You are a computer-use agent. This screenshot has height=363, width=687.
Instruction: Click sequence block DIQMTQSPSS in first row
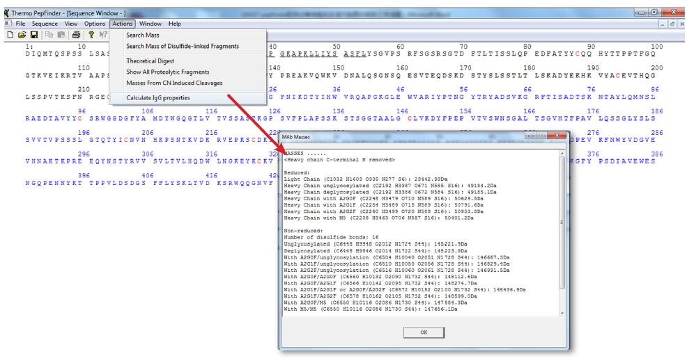pyautogui.click(x=54, y=54)
